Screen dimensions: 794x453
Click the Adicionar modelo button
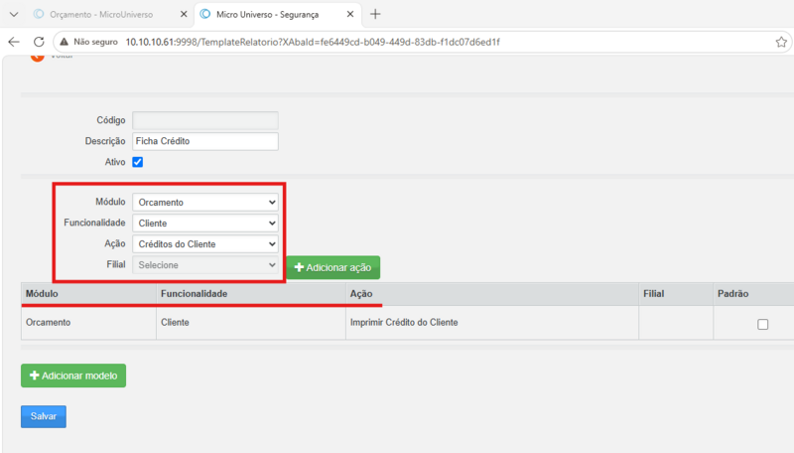(x=73, y=376)
